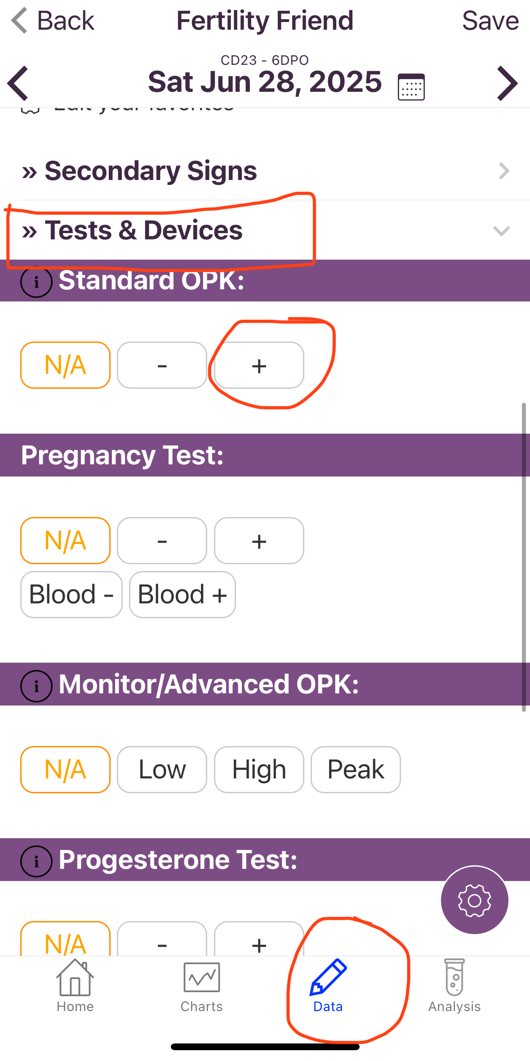Open the purple settings gear button
The height and width of the screenshot is (1061, 530).
pos(474,900)
